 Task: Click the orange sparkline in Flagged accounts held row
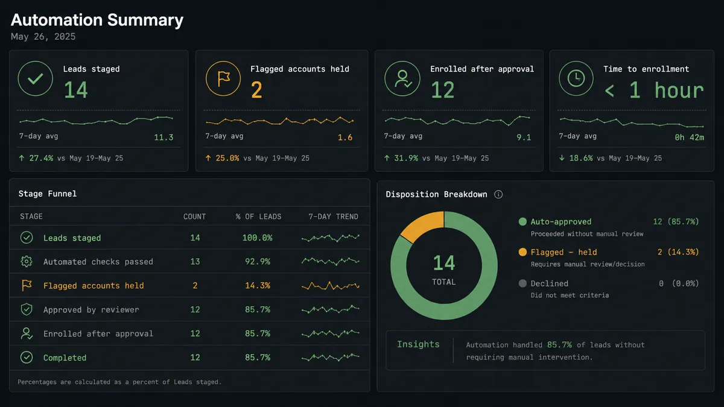click(331, 285)
